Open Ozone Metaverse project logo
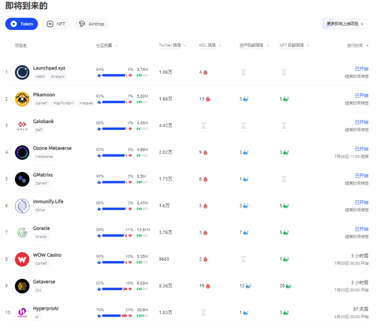The width and height of the screenshot is (383, 327). (x=22, y=152)
